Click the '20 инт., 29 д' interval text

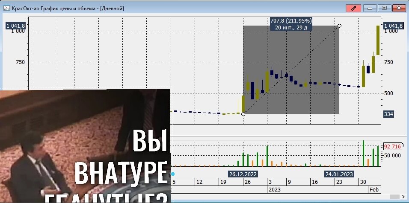[x=291, y=27]
